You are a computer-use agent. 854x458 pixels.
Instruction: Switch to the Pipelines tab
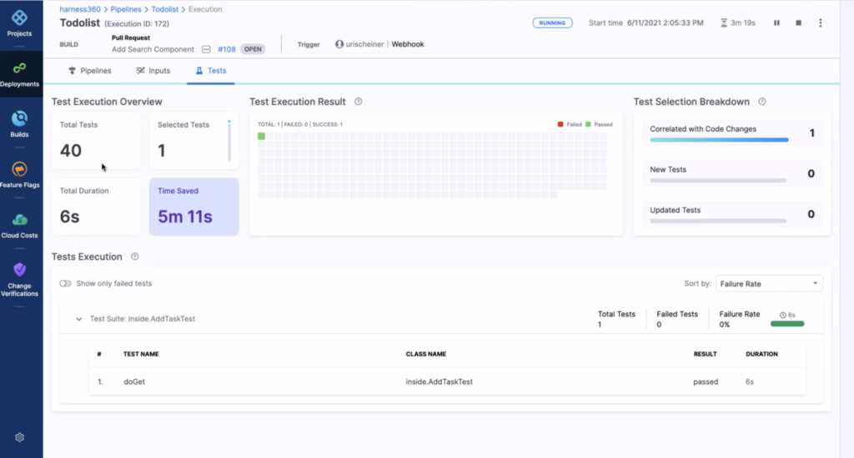[x=90, y=71]
